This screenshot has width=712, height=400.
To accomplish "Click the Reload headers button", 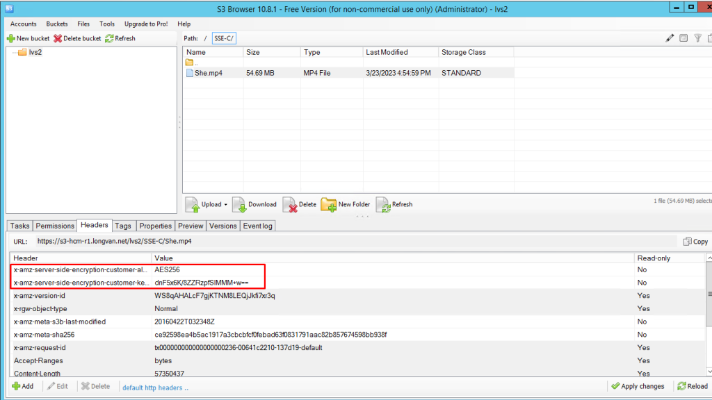I will point(693,386).
